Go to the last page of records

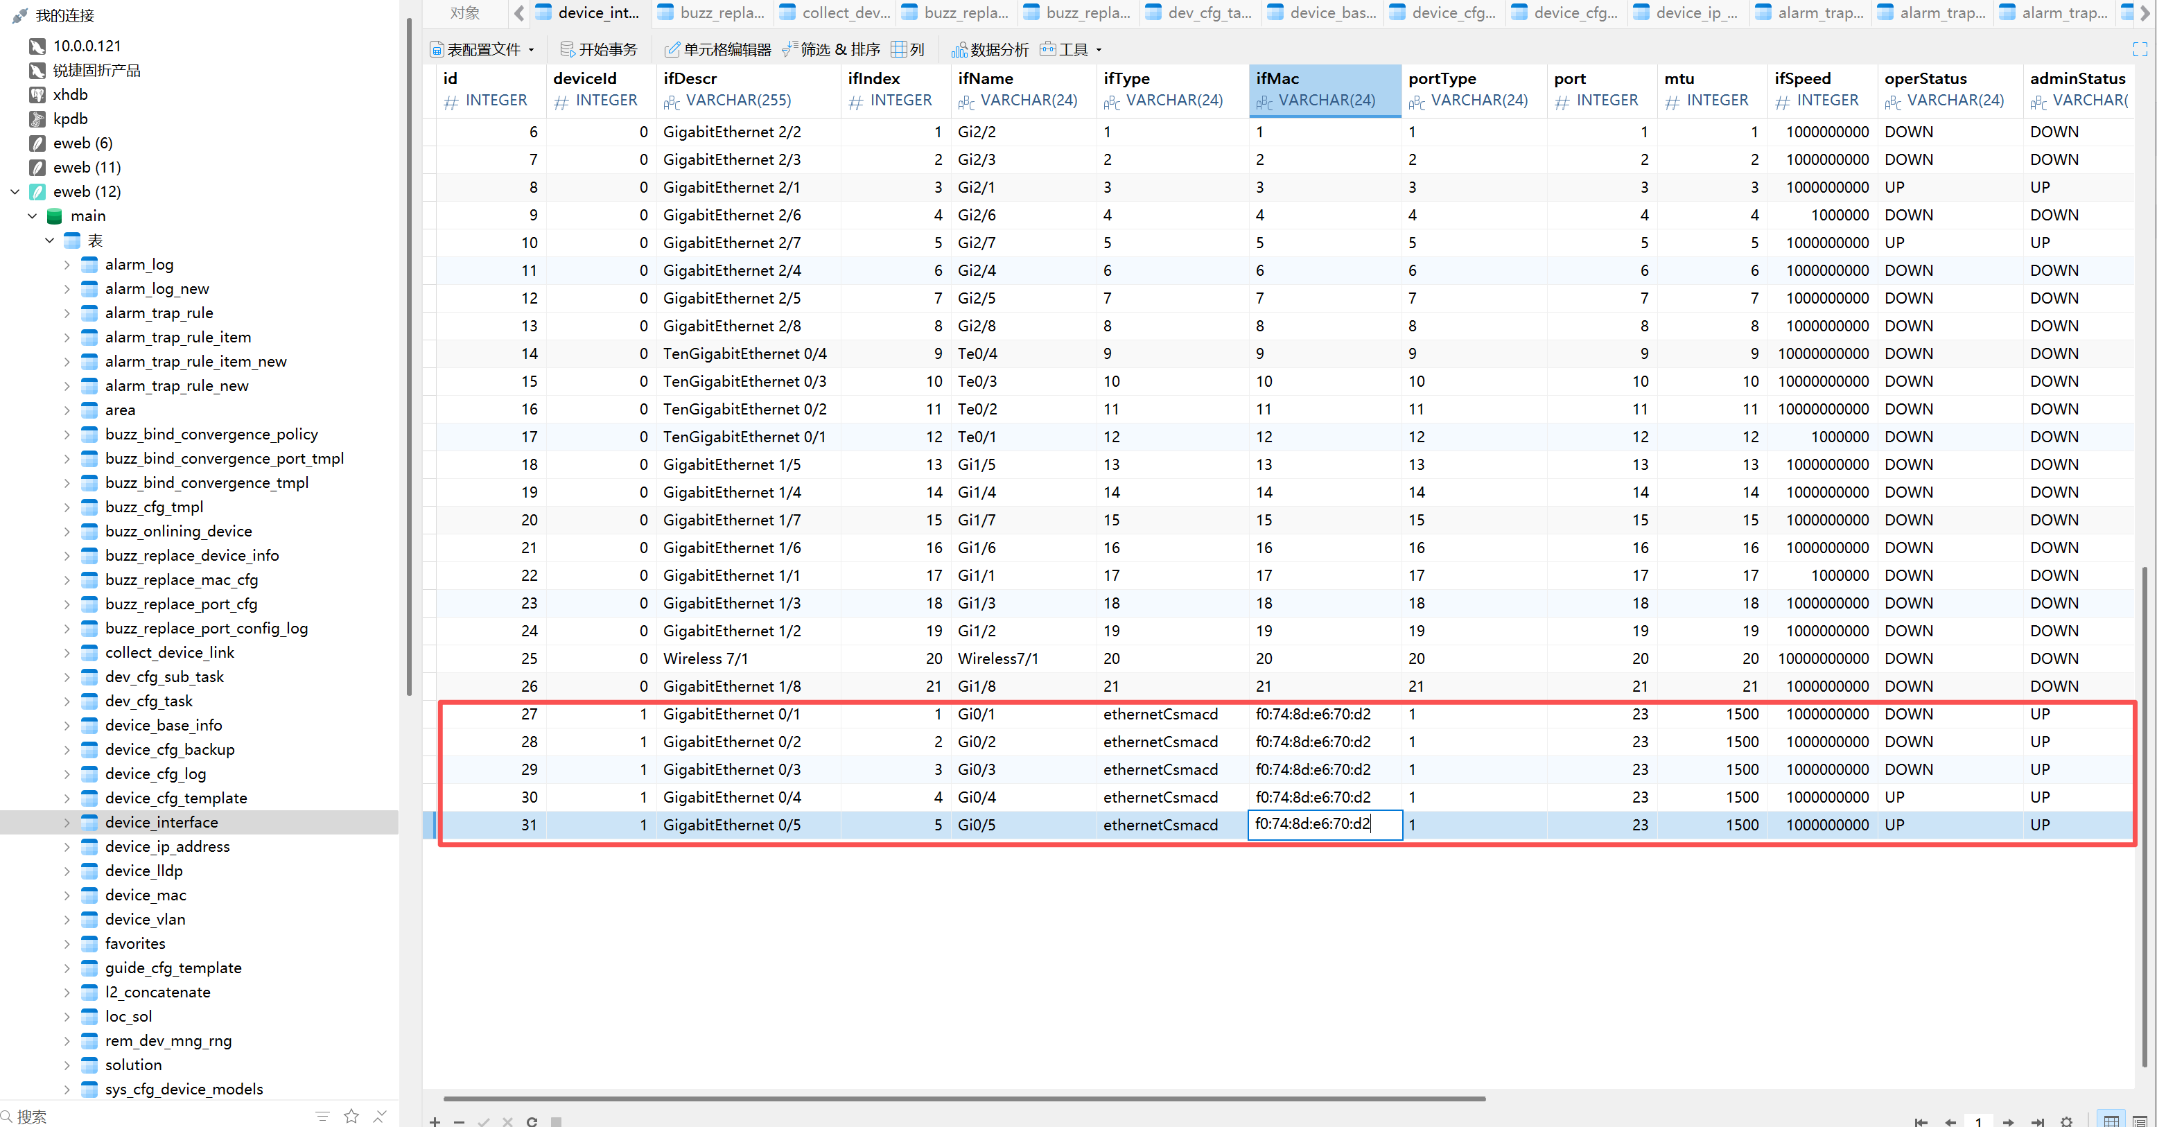(x=2037, y=1121)
